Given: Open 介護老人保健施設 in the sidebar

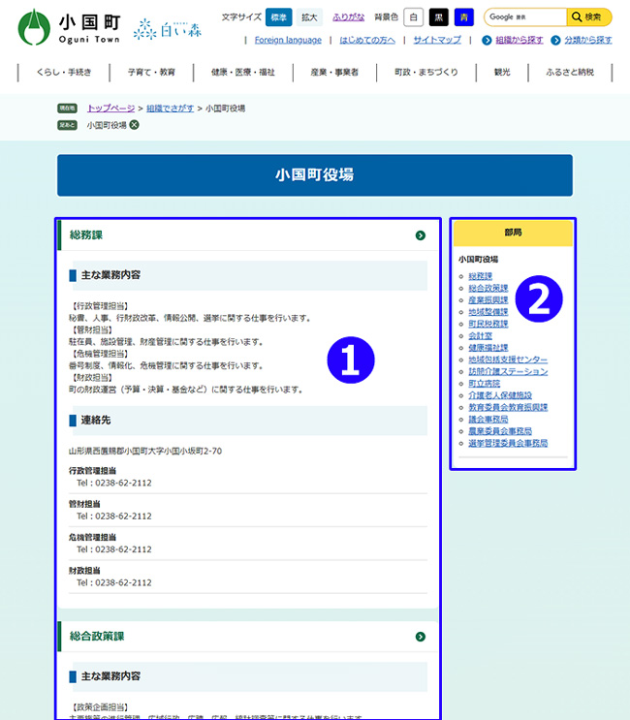Looking at the screenshot, I should tap(500, 395).
